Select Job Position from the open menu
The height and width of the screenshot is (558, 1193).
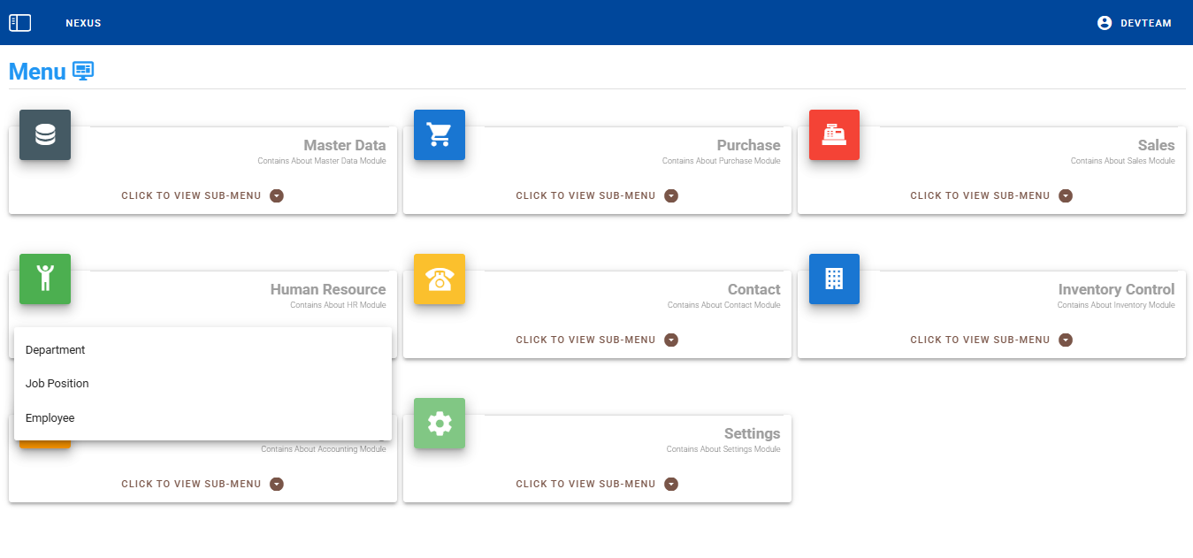(57, 384)
